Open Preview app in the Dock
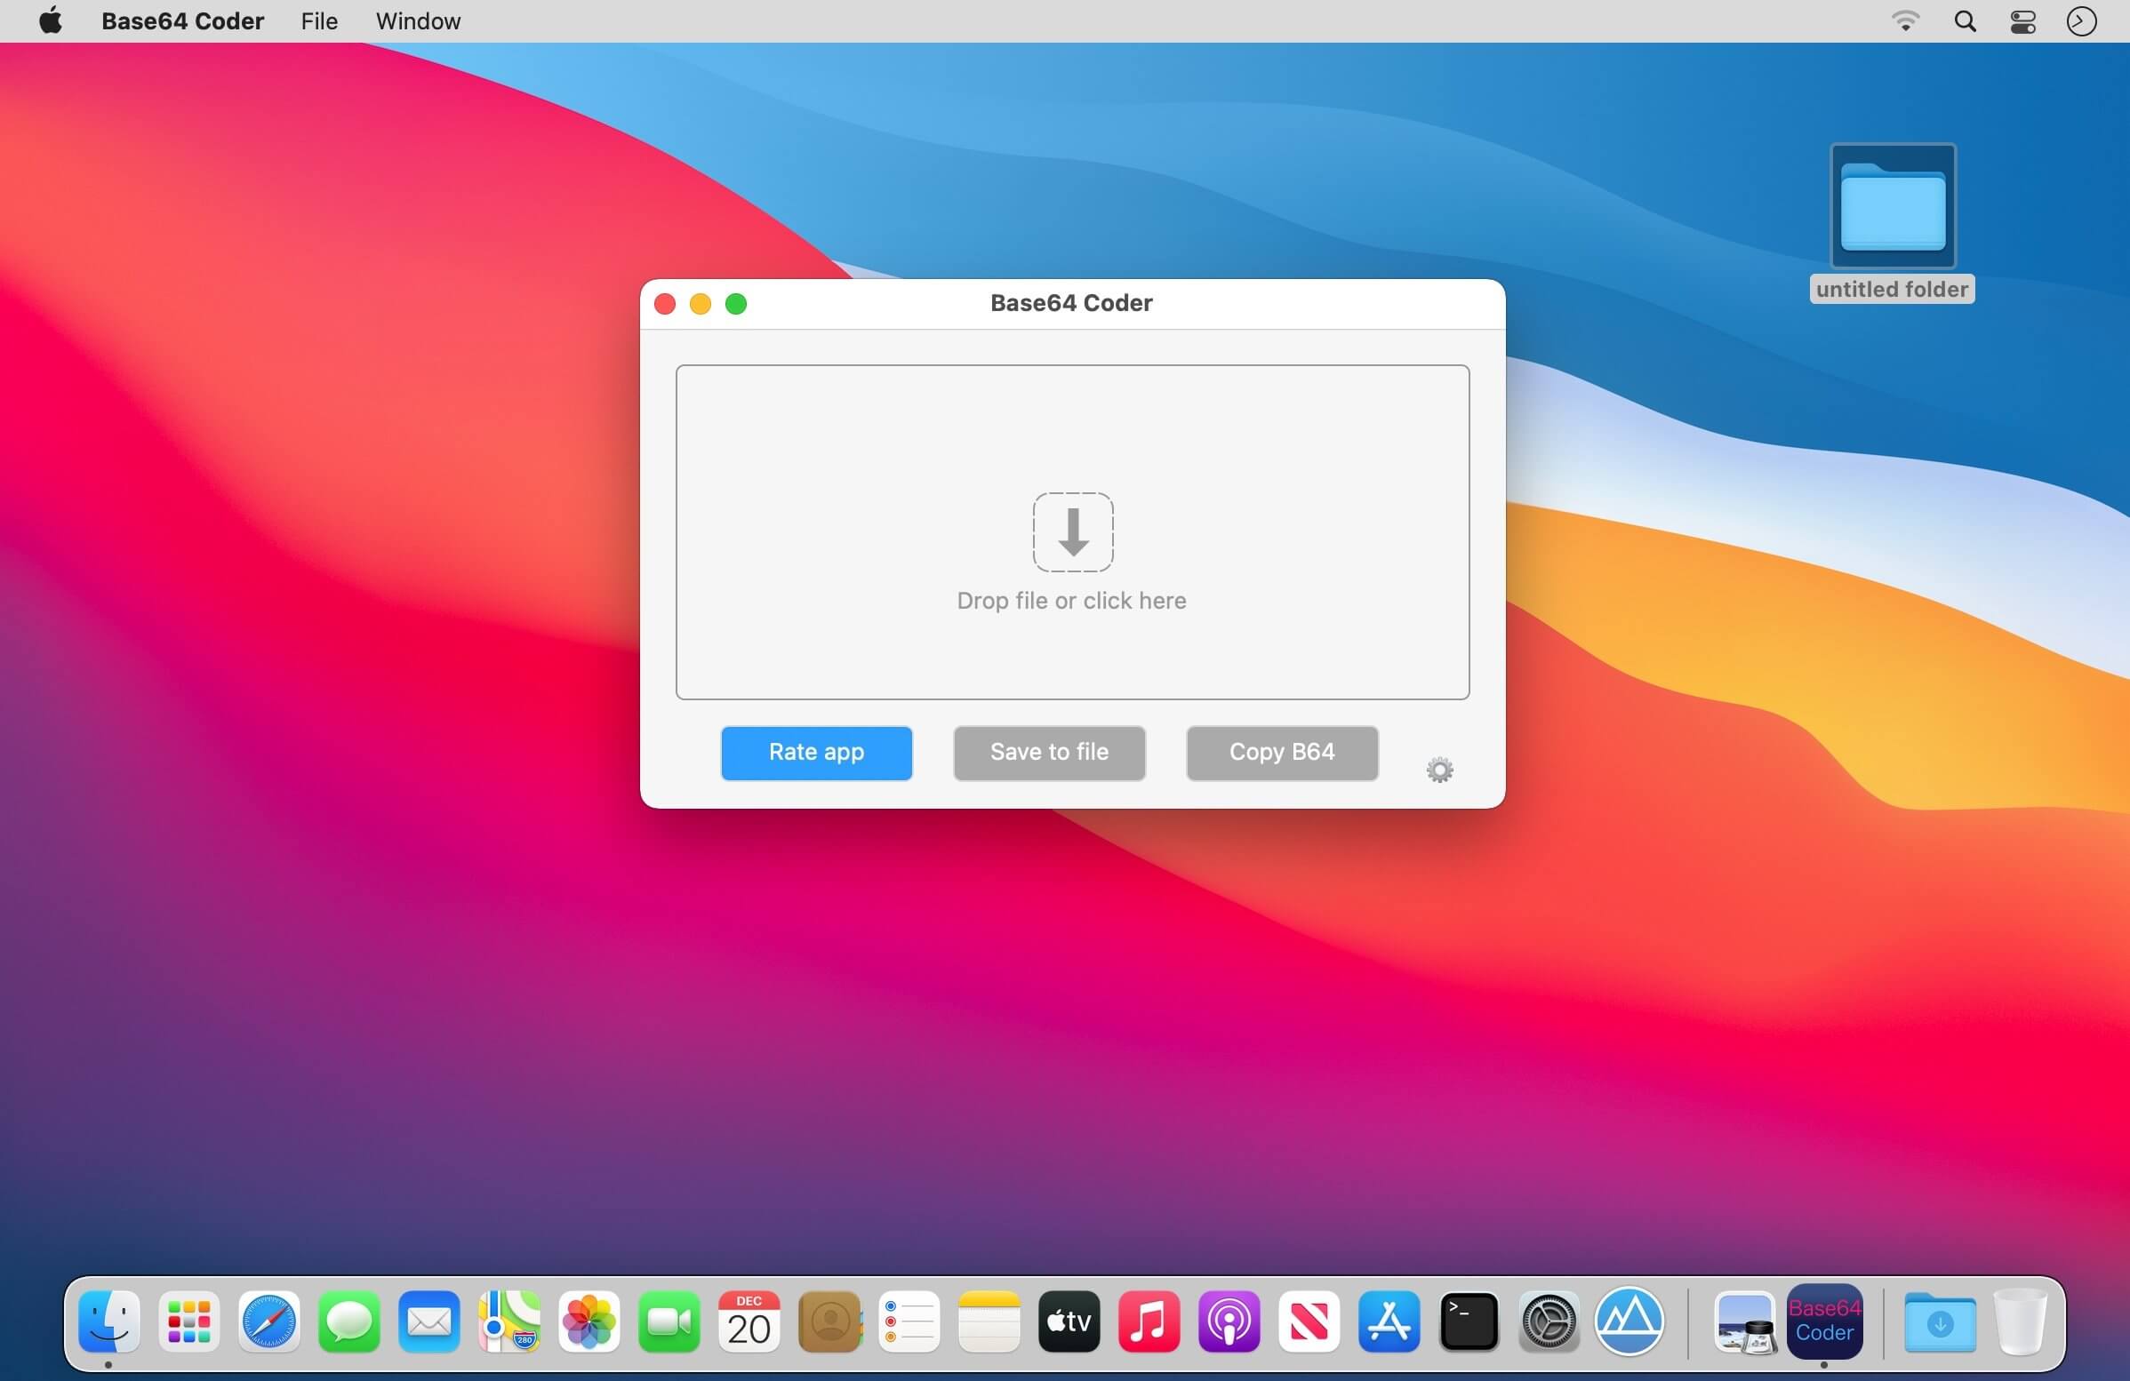 point(1744,1321)
